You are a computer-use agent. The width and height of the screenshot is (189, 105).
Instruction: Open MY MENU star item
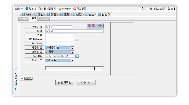64,9
